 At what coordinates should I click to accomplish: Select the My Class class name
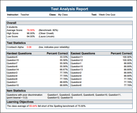click(x=63, y=15)
